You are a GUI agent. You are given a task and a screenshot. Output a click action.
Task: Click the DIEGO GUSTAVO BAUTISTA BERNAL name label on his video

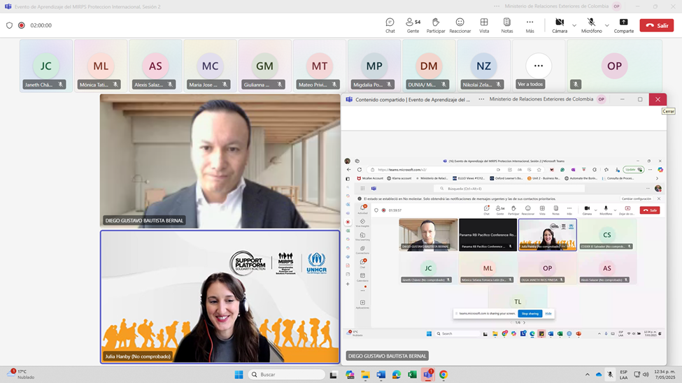point(144,220)
